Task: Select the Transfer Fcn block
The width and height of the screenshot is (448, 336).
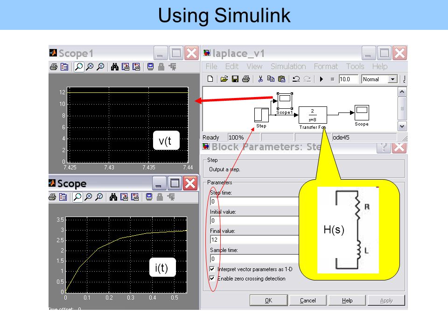Action: coord(313,115)
